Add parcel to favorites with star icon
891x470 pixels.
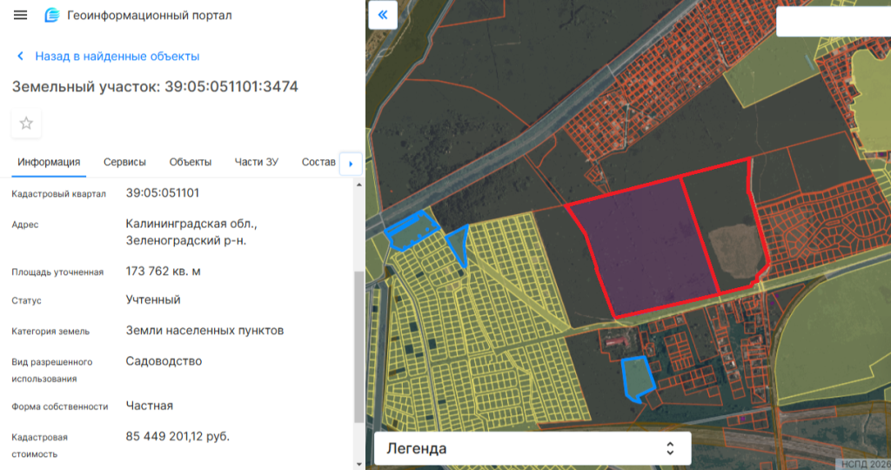click(26, 124)
